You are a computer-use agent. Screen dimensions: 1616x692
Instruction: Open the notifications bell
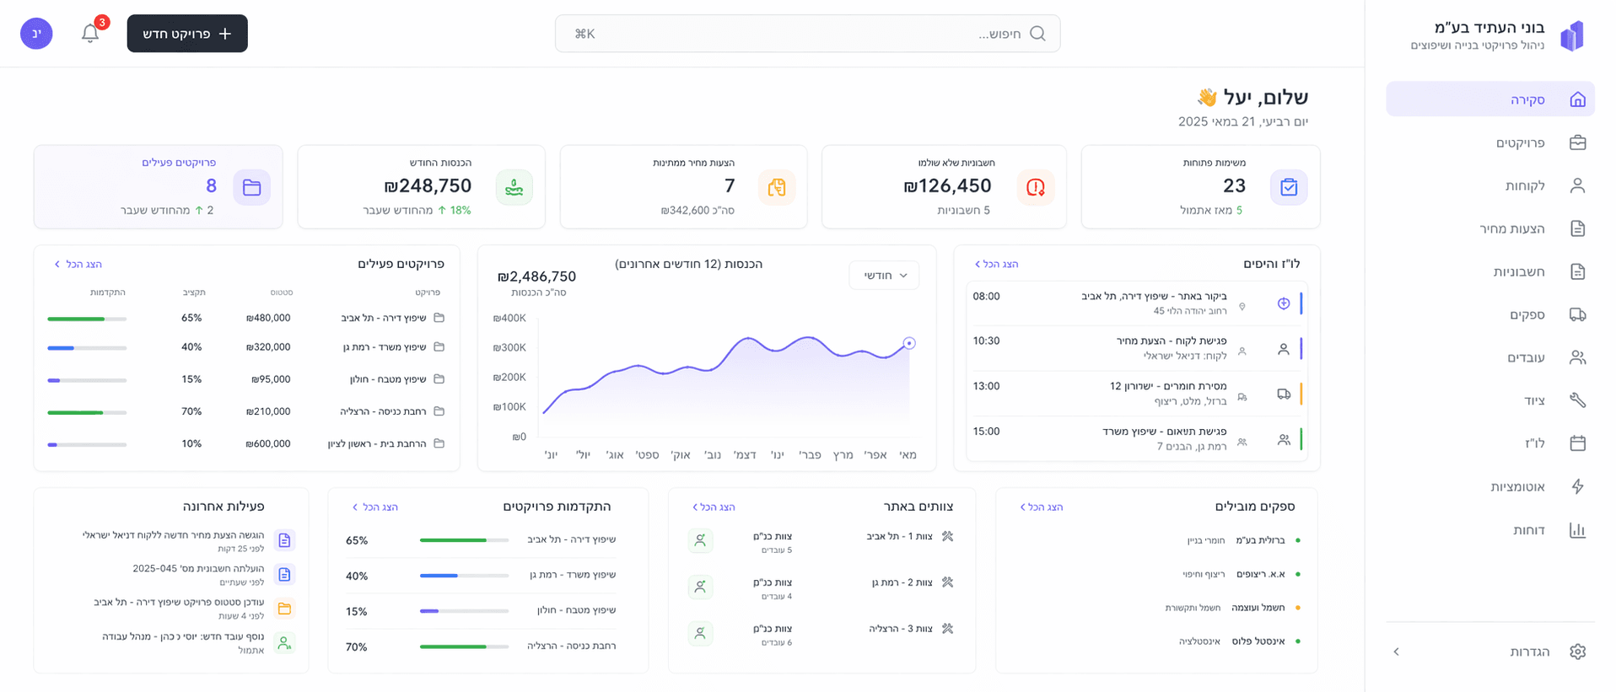pos(90,34)
